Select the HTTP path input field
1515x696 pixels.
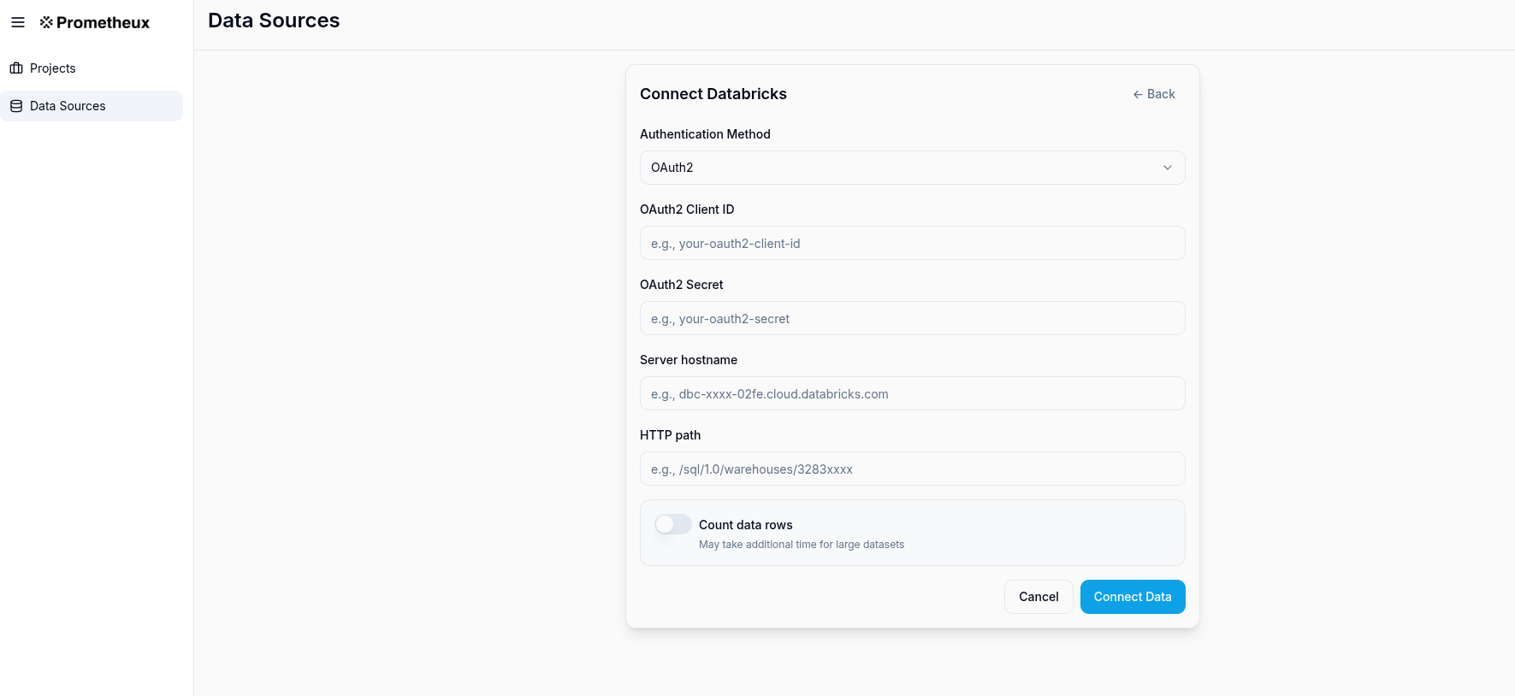point(912,469)
